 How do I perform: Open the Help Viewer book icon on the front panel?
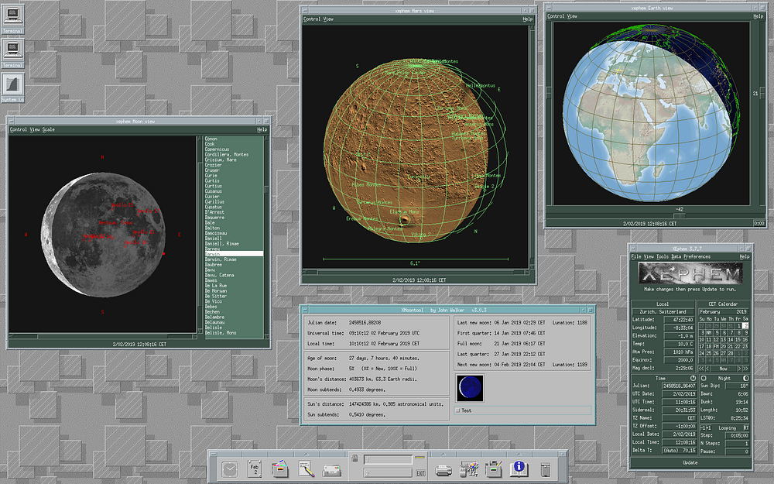coord(519,468)
